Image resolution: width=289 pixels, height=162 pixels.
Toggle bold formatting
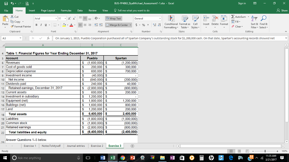(x=36, y=25)
